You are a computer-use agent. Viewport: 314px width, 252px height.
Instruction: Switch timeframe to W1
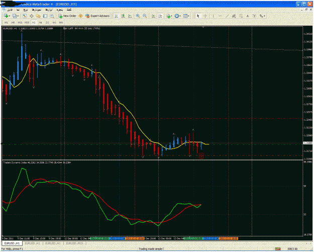(54, 23)
